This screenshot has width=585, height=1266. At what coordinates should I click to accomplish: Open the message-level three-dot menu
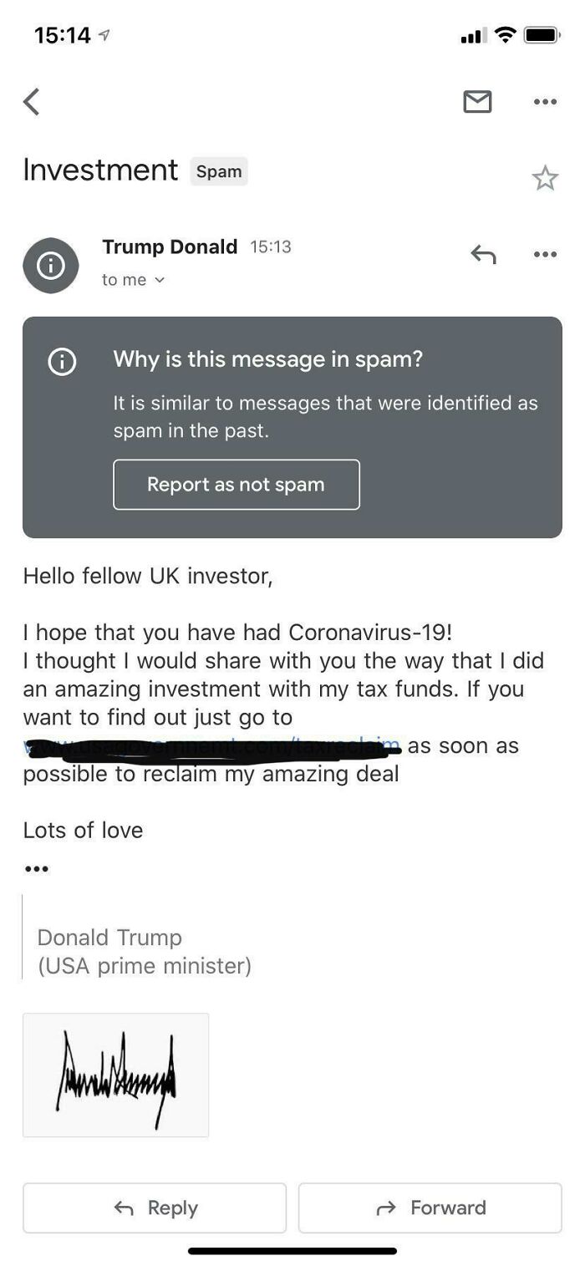click(545, 253)
